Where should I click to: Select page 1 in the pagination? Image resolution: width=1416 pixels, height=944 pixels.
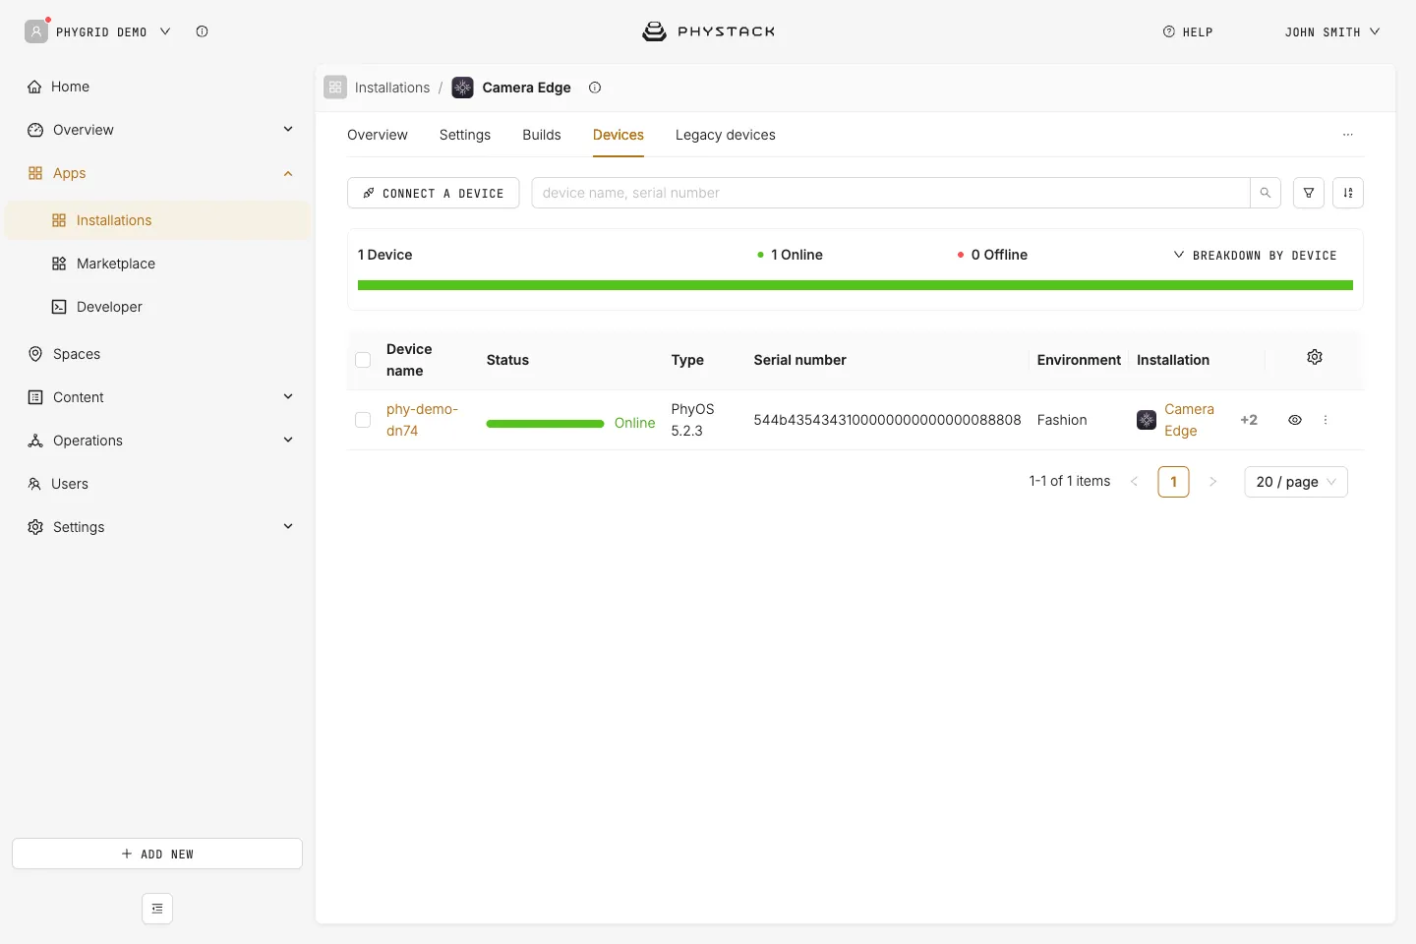click(1174, 482)
